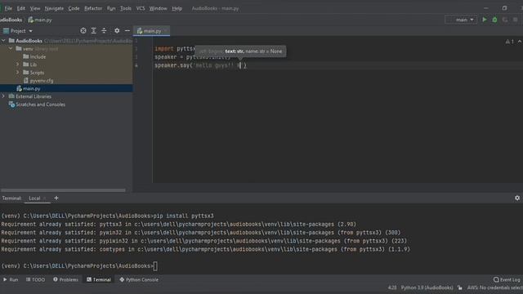
Task: Click the select opened file target icon
Action: [83, 31]
